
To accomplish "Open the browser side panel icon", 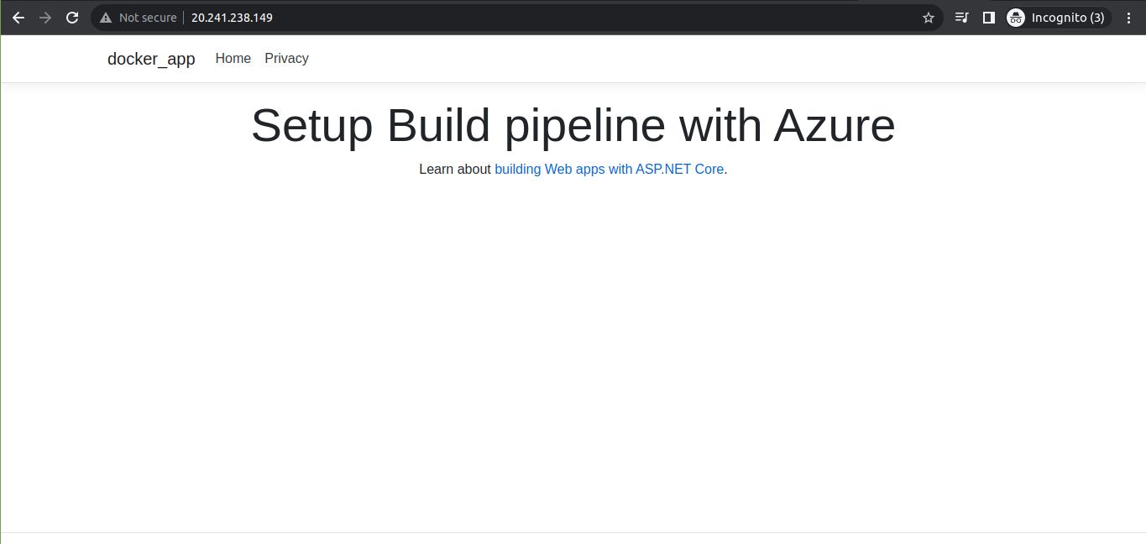I will coord(989,18).
